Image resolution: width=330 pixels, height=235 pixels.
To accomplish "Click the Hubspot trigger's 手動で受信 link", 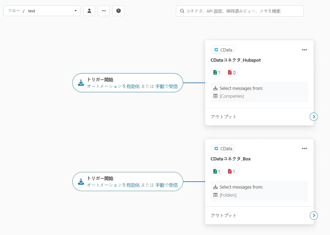I will 166,86.
